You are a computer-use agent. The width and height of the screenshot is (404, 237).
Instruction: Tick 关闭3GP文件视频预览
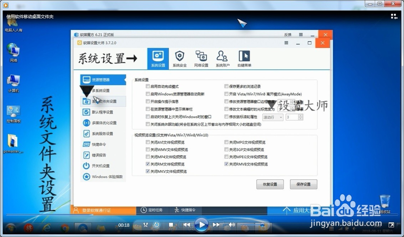[x=226, y=150]
